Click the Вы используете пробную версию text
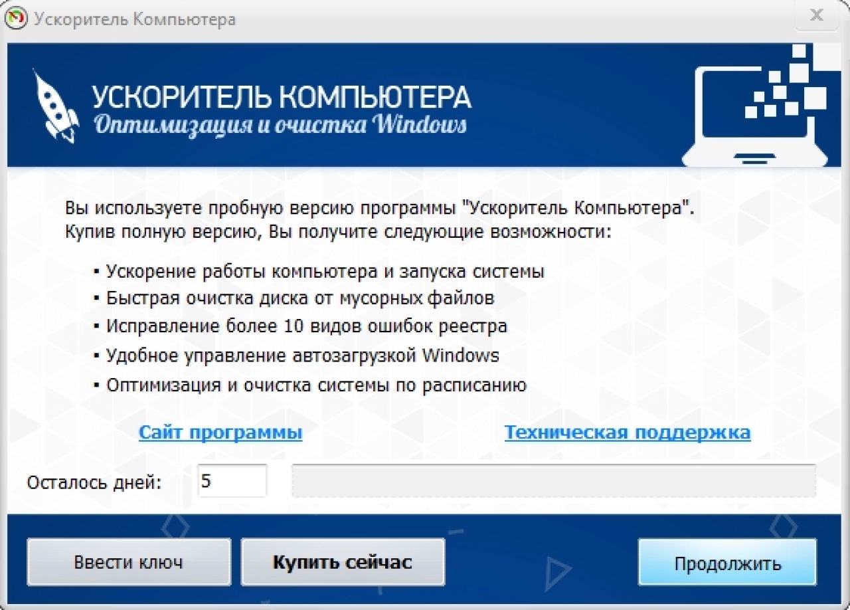 (x=380, y=207)
